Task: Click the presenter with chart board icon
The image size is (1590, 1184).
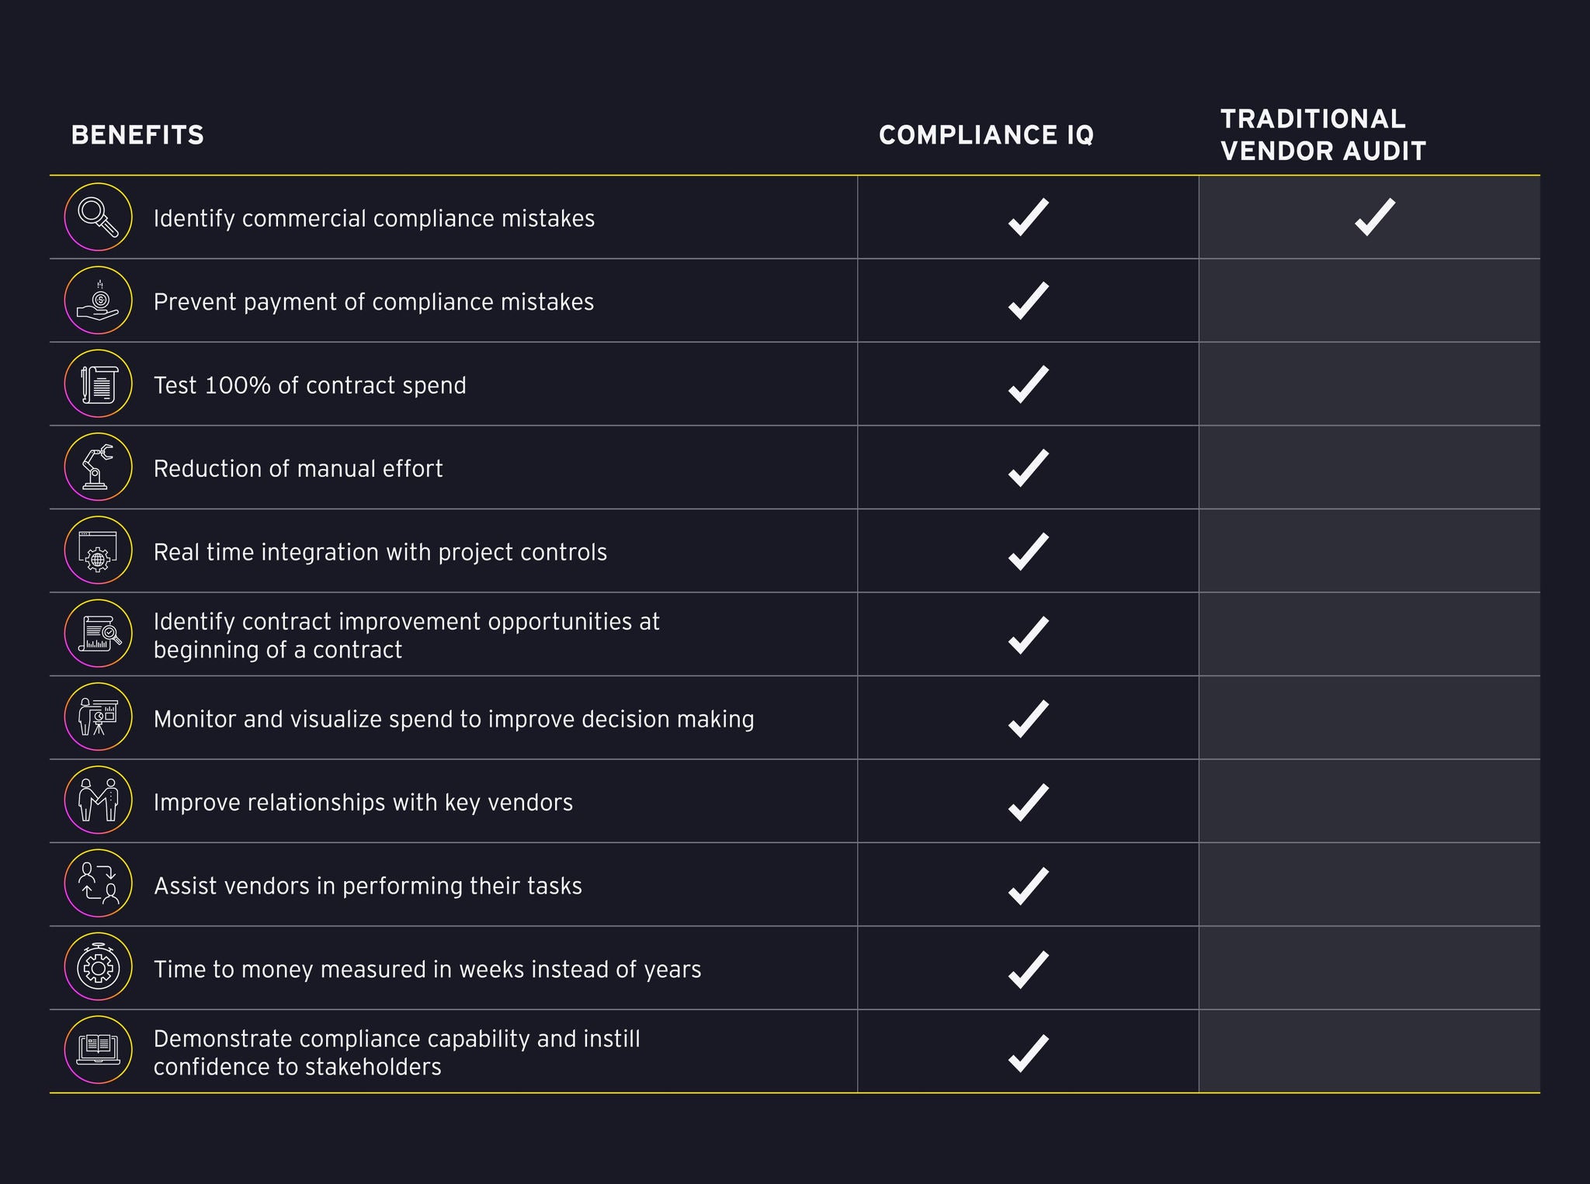Action: click(98, 717)
